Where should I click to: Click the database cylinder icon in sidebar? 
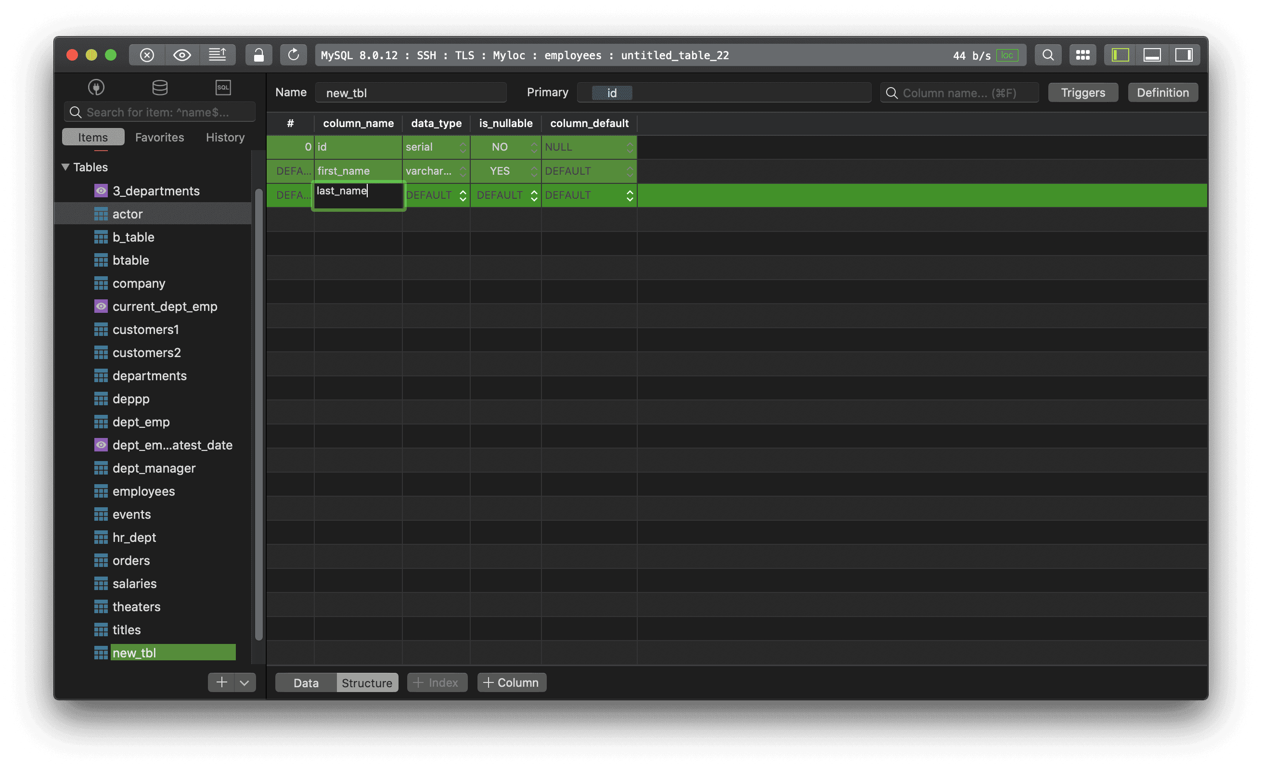pos(160,88)
